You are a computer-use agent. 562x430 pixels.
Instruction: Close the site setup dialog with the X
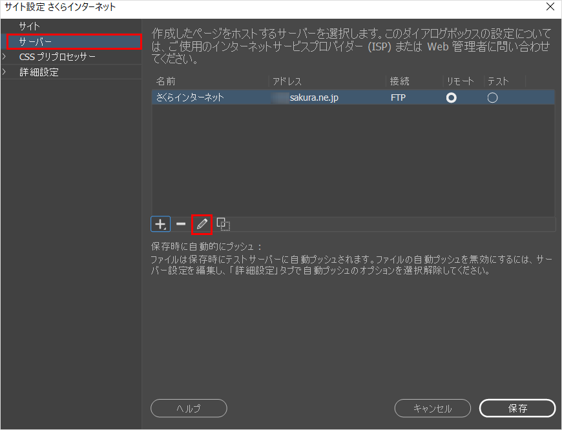[550, 7]
